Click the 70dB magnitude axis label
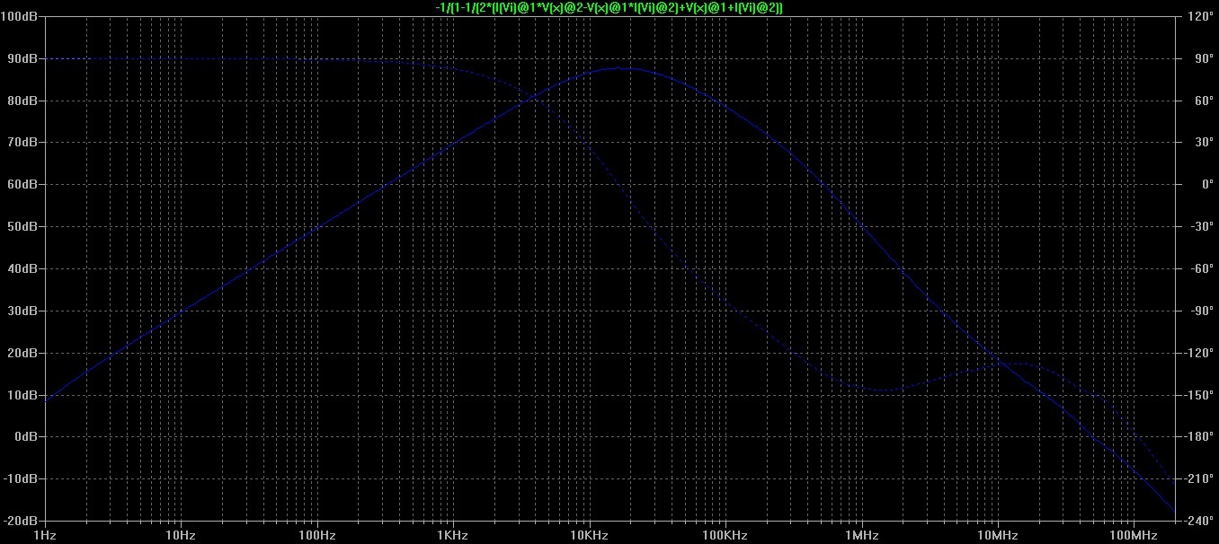1219x544 pixels. [x=22, y=143]
